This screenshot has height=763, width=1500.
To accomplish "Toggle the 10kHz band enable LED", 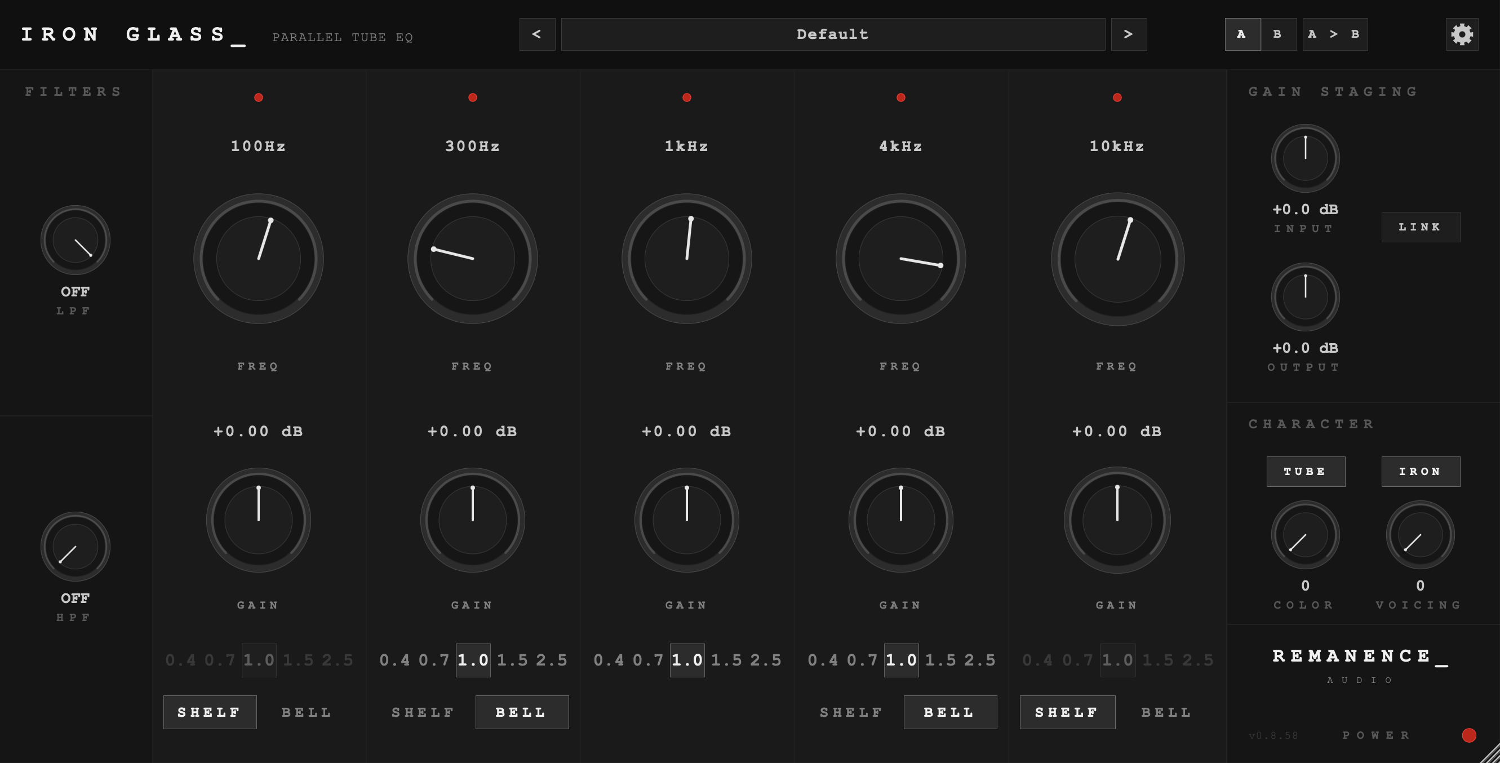I will coord(1117,97).
